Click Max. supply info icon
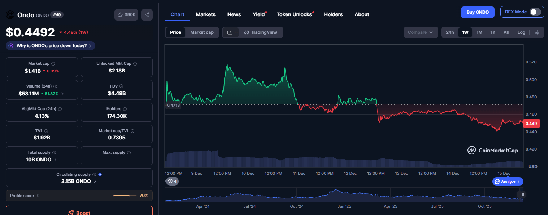Image resolution: width=548 pixels, height=215 pixels. click(129, 153)
